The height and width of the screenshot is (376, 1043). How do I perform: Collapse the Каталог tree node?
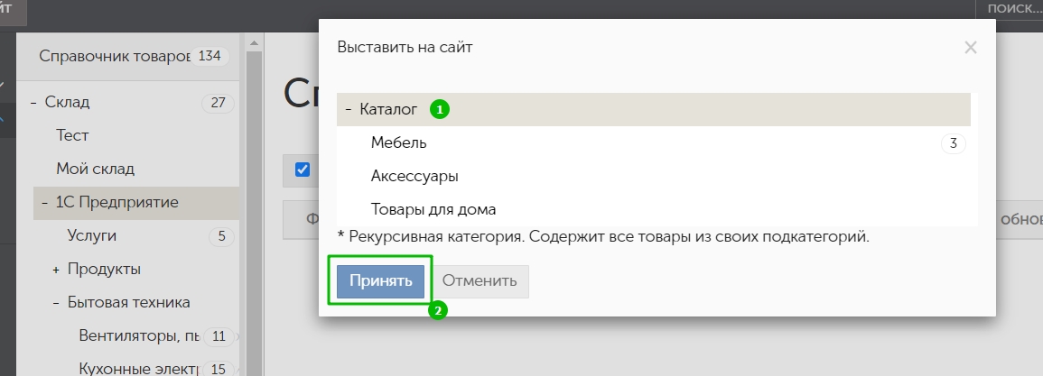point(348,110)
